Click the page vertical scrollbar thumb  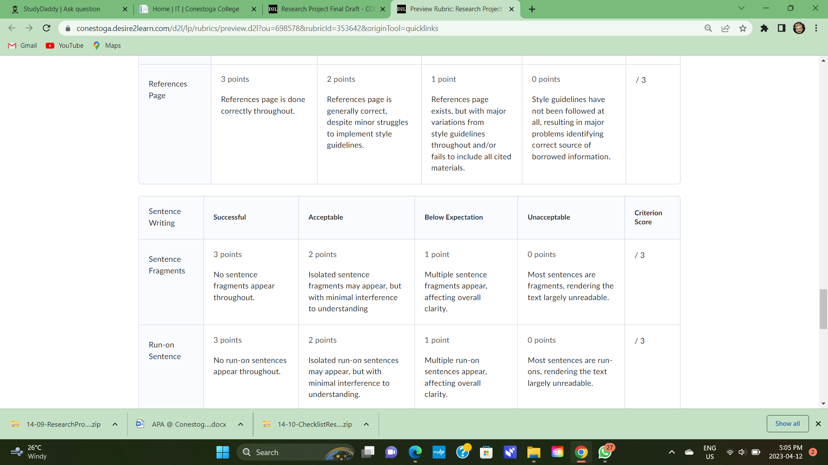point(823,309)
